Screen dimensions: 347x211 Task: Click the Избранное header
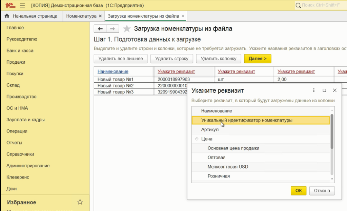(x=21, y=202)
